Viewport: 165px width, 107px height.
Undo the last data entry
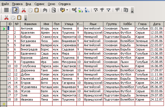point(45,10)
